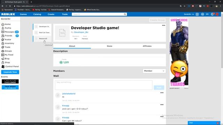The width and height of the screenshot is (223, 125).
Task: Click the Thanos advertisement banner
Action: click(x=179, y=52)
